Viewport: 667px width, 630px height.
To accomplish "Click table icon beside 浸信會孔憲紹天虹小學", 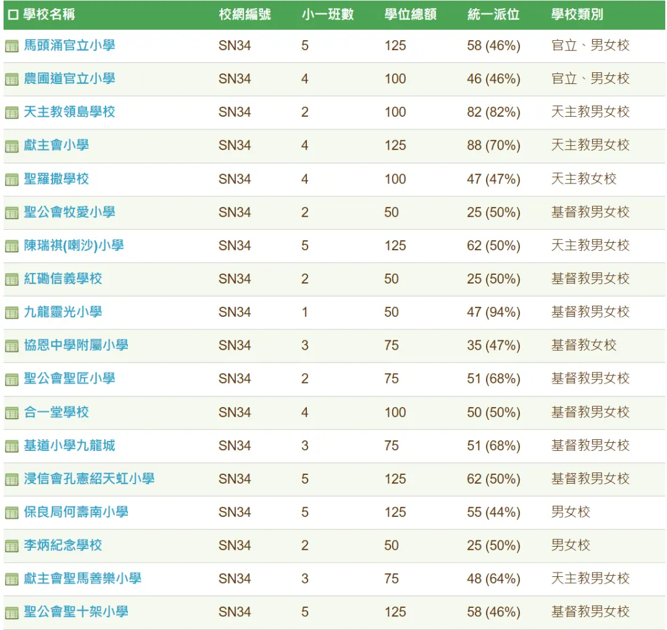I will 12,479.
